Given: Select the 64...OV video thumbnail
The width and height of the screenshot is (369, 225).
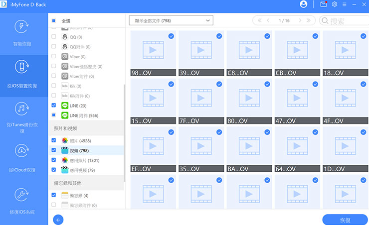Looking at the screenshot, I should coord(297,149).
